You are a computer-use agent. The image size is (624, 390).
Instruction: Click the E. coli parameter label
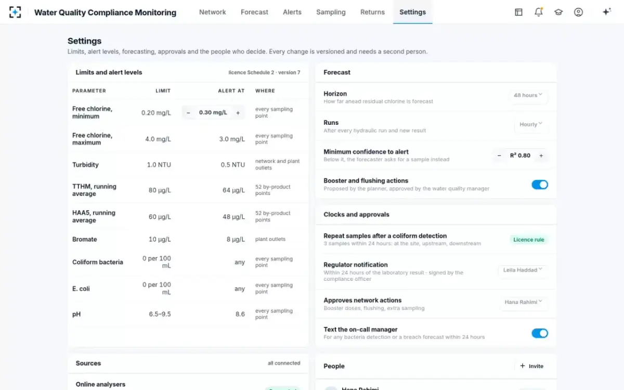[x=81, y=289]
